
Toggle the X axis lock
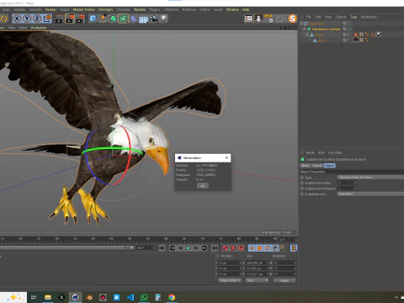[17, 19]
